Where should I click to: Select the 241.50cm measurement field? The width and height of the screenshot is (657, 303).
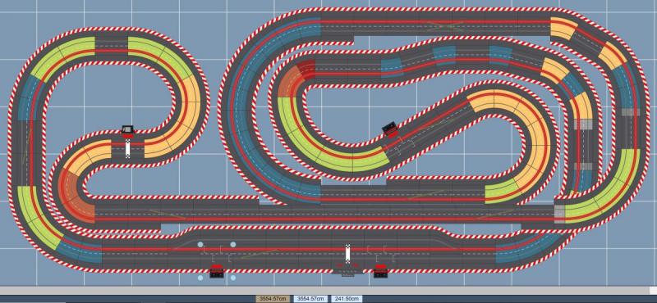tap(347, 298)
